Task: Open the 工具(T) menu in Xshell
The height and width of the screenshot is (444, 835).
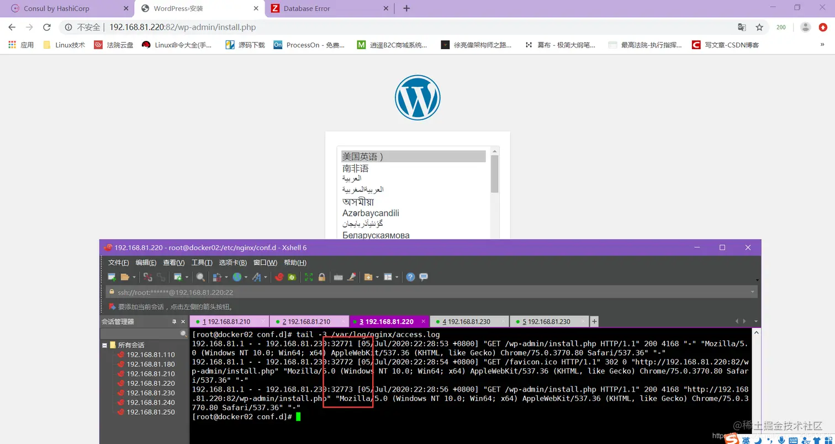Action: point(202,262)
